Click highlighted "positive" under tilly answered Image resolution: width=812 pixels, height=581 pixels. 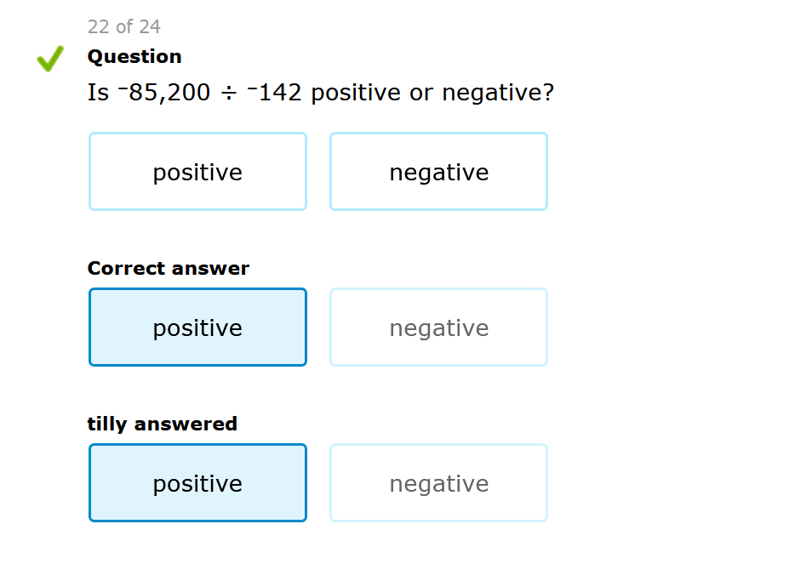pos(197,483)
